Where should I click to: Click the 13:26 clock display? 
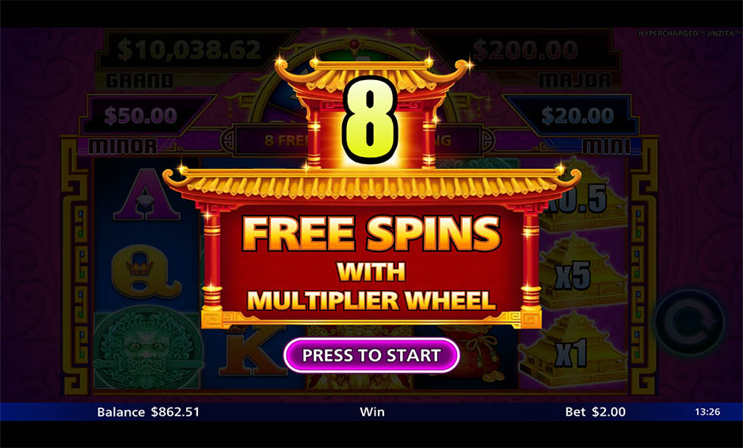click(707, 412)
